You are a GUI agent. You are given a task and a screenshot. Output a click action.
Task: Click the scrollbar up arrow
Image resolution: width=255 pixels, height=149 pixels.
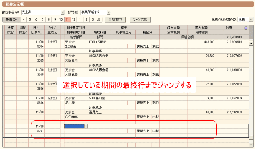point(251,43)
